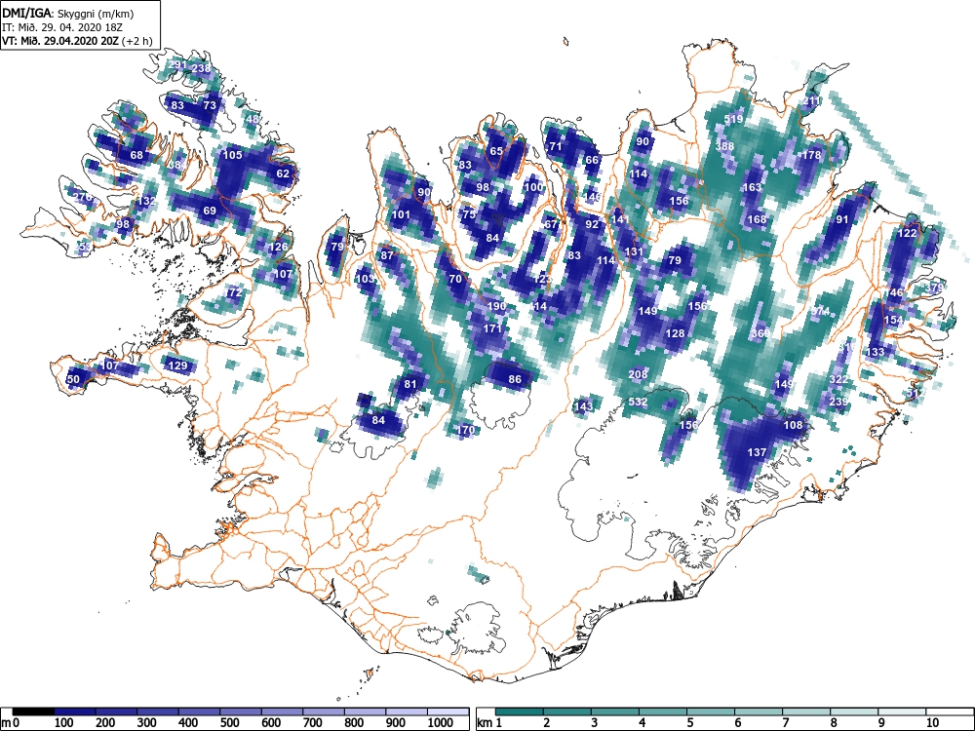Click the '1000' label in the meter legend

click(441, 723)
